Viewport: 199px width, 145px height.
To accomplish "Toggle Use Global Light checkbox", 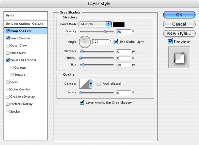I will [116, 42].
